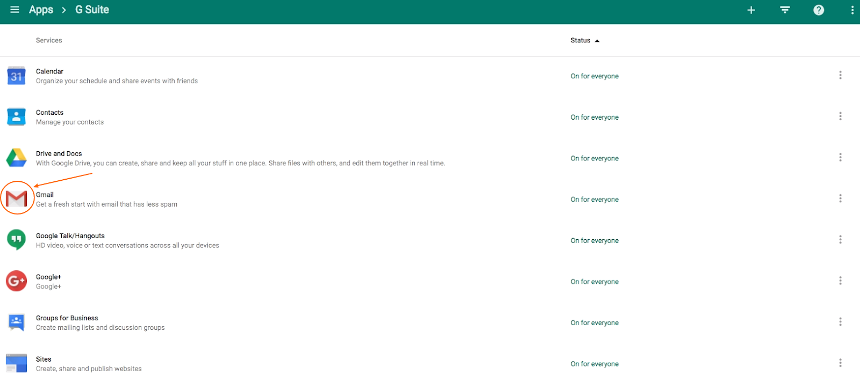
Task: Click Contacts' On for everyone status
Action: 594,117
